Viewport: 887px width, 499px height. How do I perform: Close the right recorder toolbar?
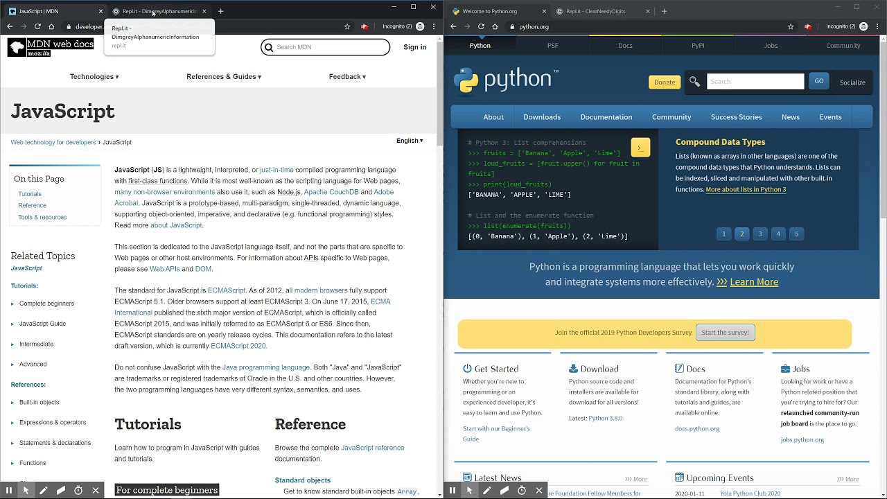[x=539, y=490]
